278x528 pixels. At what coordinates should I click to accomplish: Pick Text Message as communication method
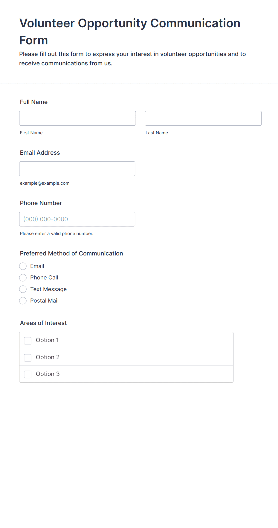[23, 289]
